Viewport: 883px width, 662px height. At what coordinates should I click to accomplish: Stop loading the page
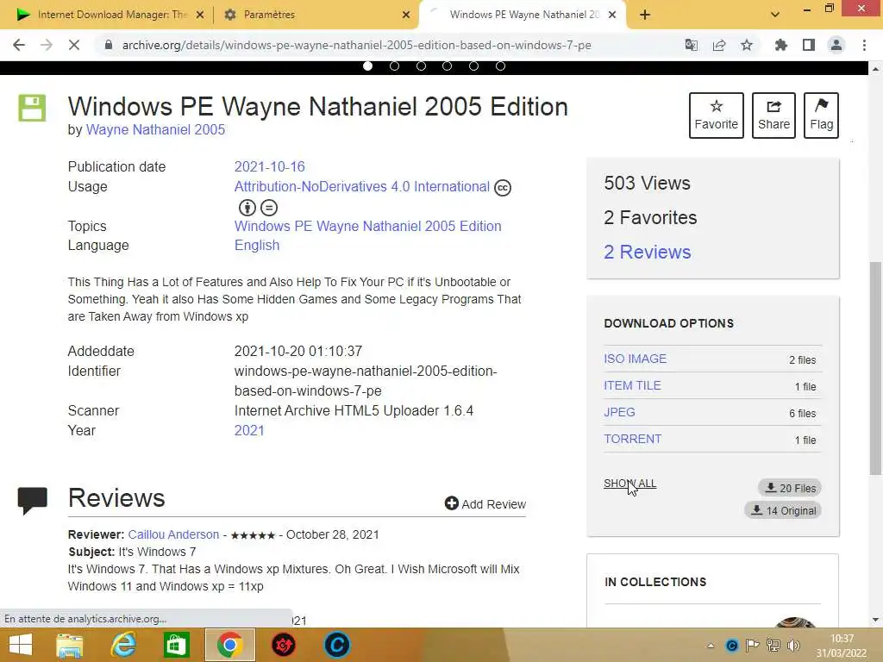pyautogui.click(x=74, y=45)
